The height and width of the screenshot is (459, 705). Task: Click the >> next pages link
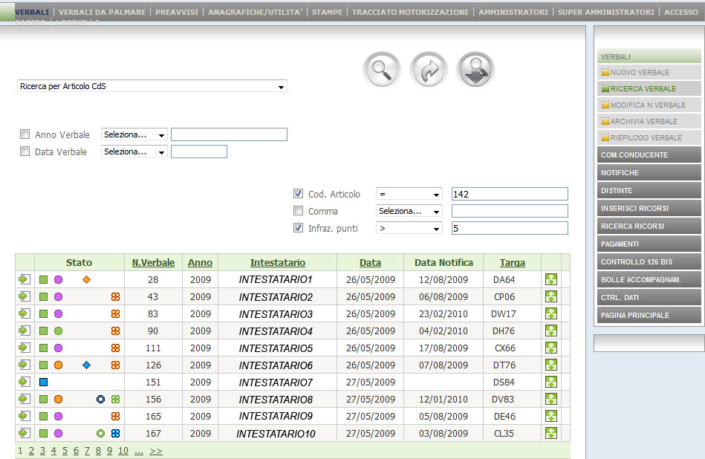point(155,450)
